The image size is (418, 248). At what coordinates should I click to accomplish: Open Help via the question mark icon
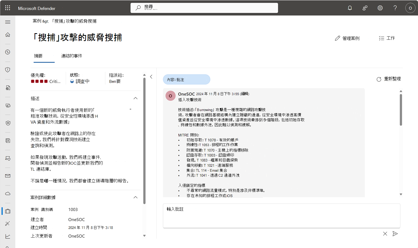[x=395, y=8]
